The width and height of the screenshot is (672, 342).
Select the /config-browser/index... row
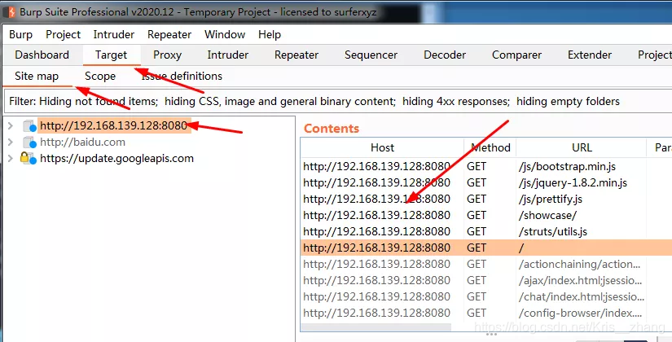tap(486, 313)
